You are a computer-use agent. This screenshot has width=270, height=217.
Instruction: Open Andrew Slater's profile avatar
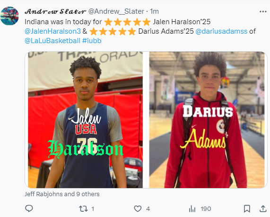point(9,16)
